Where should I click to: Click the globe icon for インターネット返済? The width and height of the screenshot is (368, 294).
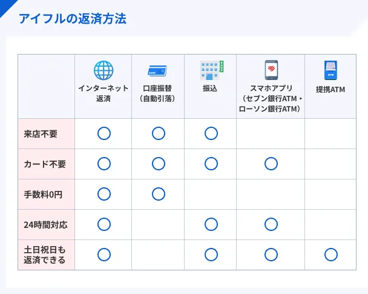coord(103,70)
